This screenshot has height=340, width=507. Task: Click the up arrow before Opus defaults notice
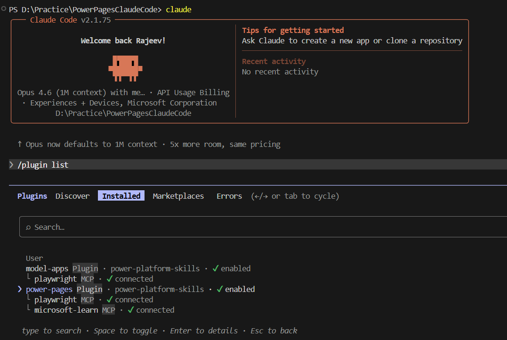coord(19,144)
